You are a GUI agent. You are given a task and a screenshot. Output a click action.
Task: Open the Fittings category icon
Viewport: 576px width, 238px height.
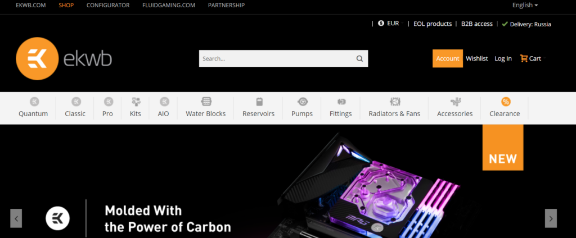point(341,102)
